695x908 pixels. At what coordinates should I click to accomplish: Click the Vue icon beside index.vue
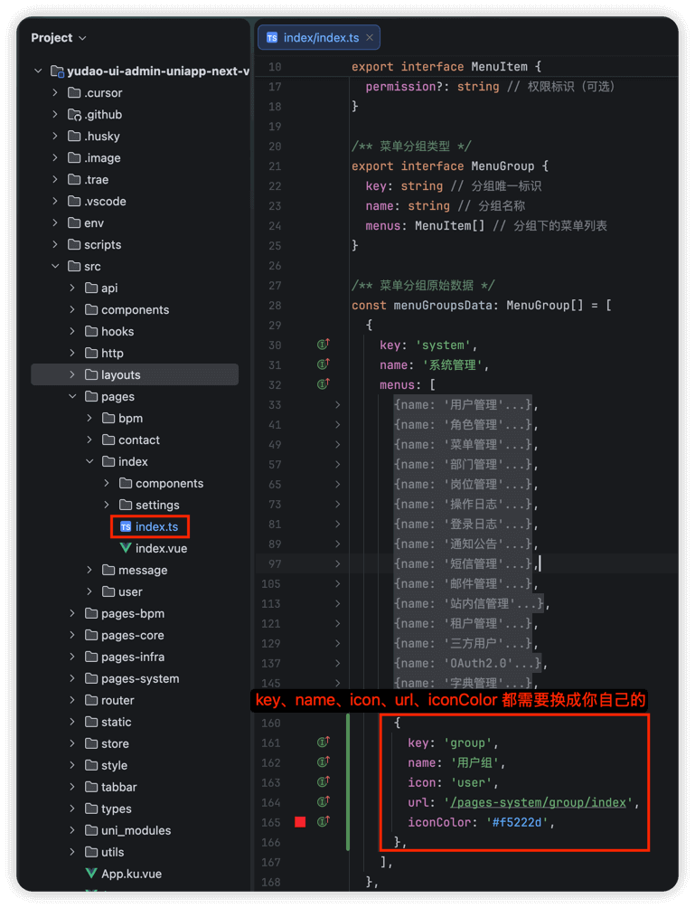(x=126, y=548)
